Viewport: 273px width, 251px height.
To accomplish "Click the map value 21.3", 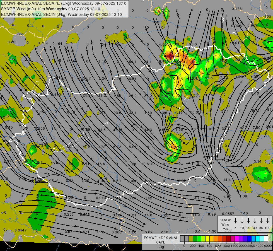I will pos(212,197).
